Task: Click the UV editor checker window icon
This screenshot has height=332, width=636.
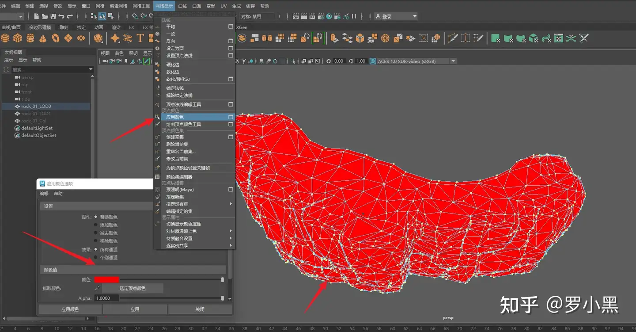Action: click(x=559, y=38)
